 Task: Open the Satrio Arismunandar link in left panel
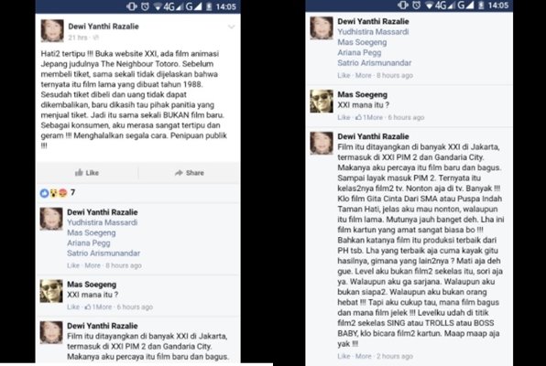(104, 253)
